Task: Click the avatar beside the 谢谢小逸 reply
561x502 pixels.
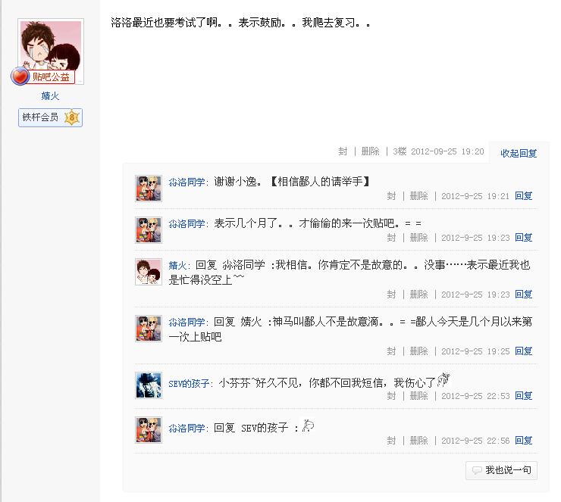Action: pyautogui.click(x=149, y=189)
